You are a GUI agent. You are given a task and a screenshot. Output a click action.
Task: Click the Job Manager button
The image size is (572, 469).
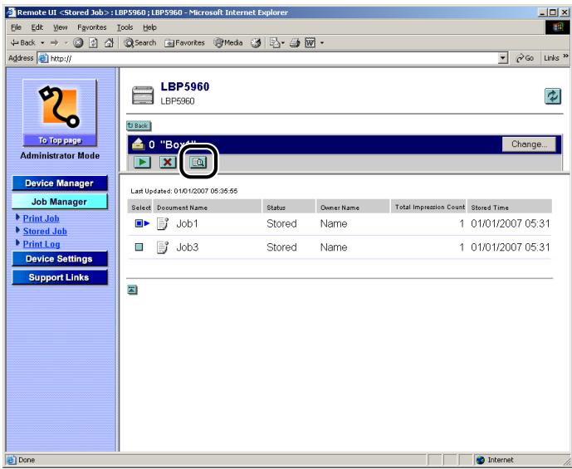click(x=60, y=202)
